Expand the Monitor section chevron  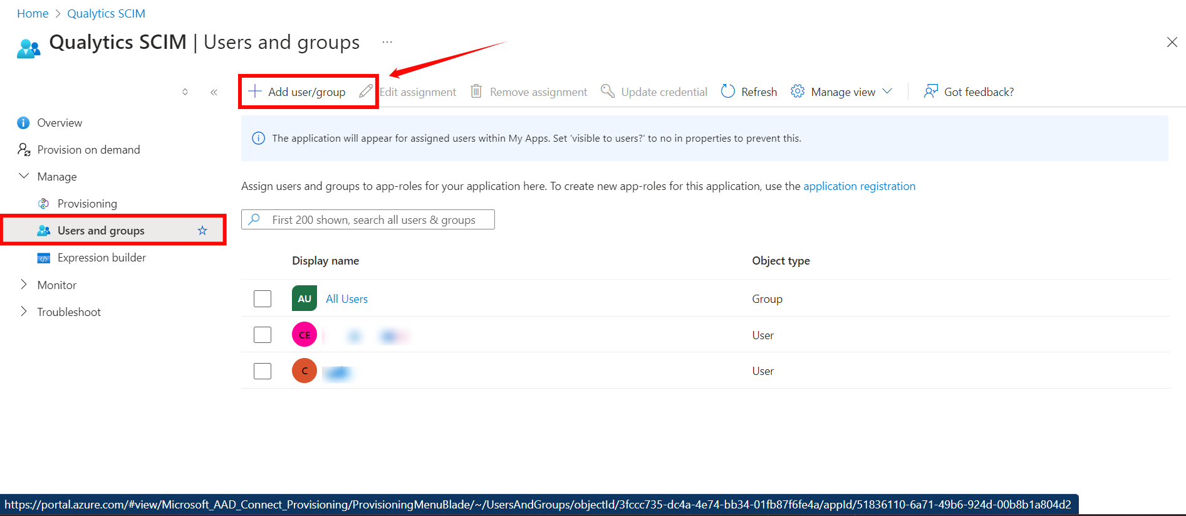click(x=24, y=284)
